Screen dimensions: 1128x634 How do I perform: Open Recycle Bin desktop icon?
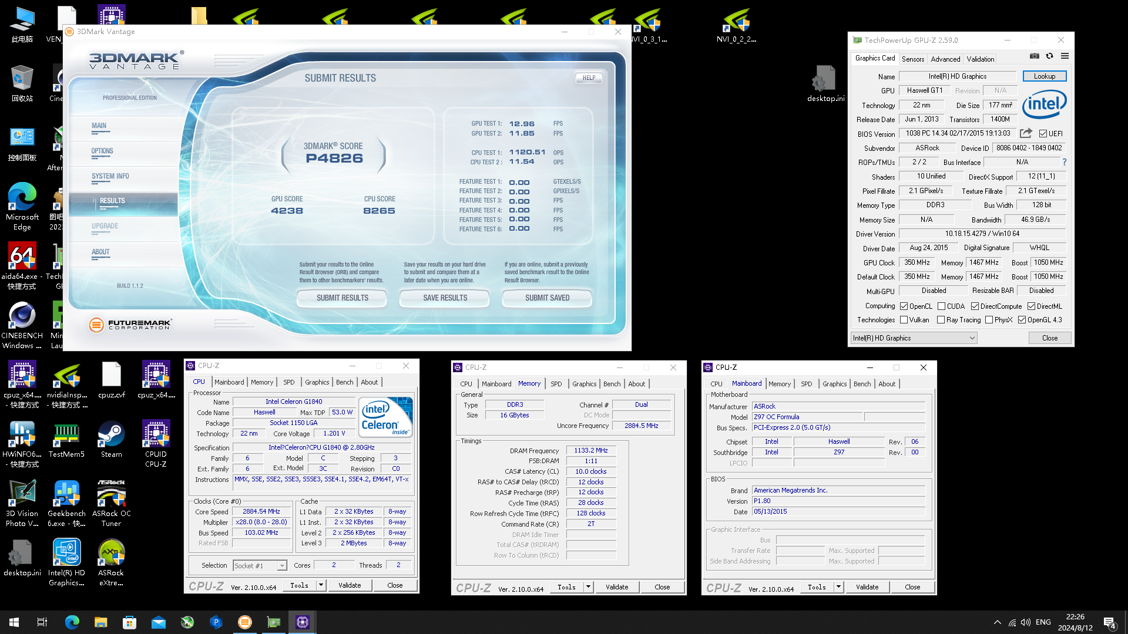point(22,83)
